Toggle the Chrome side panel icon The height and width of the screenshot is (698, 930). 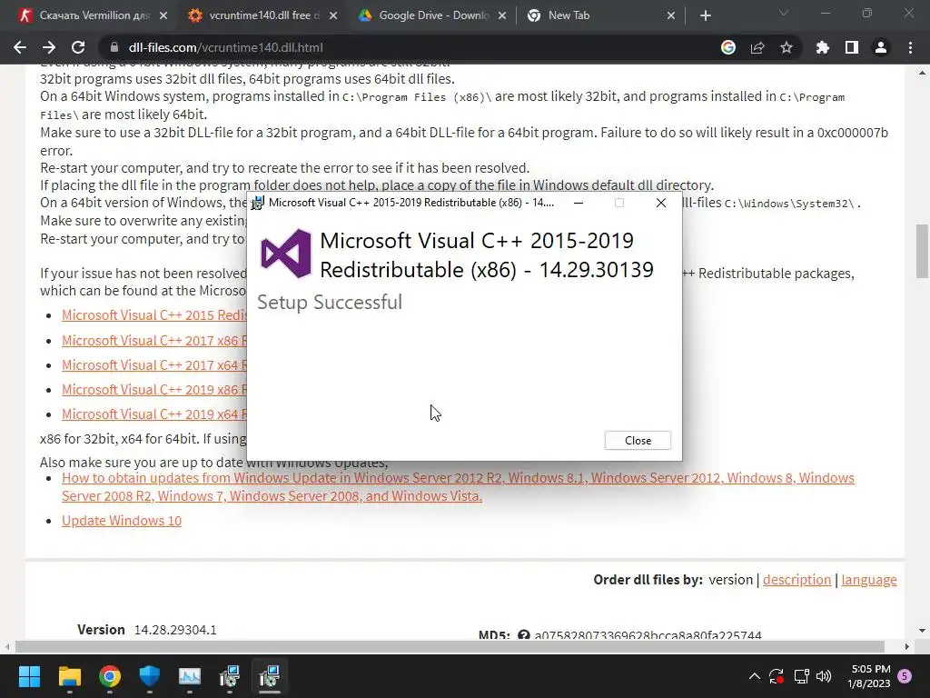click(x=852, y=47)
